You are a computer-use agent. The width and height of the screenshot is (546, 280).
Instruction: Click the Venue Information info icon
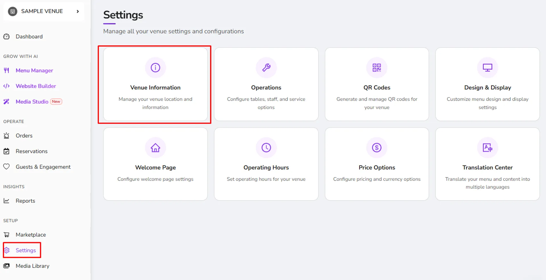pos(155,68)
